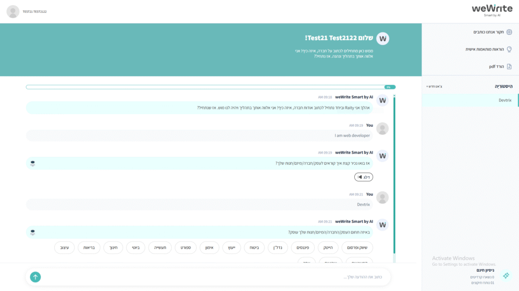Send message with the green arrow button
Screen dimensions: 519x291
point(35,277)
